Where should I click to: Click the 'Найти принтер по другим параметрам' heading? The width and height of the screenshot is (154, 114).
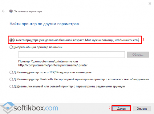pos(44,24)
